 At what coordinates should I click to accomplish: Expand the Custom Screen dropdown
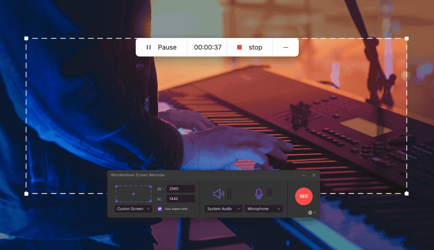pyautogui.click(x=133, y=209)
